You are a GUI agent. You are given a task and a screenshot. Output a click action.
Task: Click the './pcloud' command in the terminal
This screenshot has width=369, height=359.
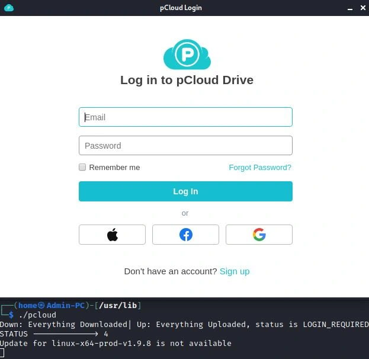tap(38, 315)
